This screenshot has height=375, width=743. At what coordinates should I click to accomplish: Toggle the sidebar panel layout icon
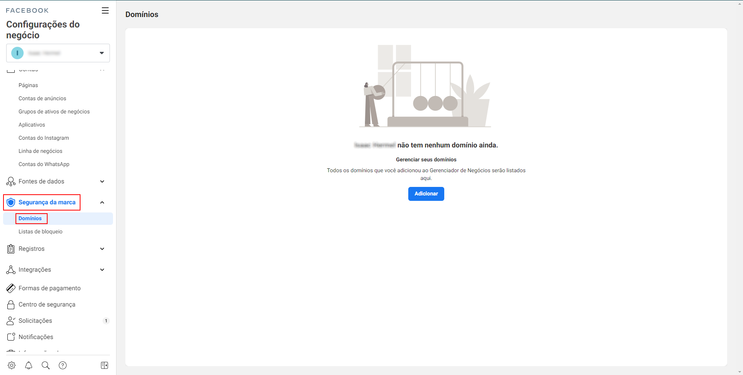(104, 365)
